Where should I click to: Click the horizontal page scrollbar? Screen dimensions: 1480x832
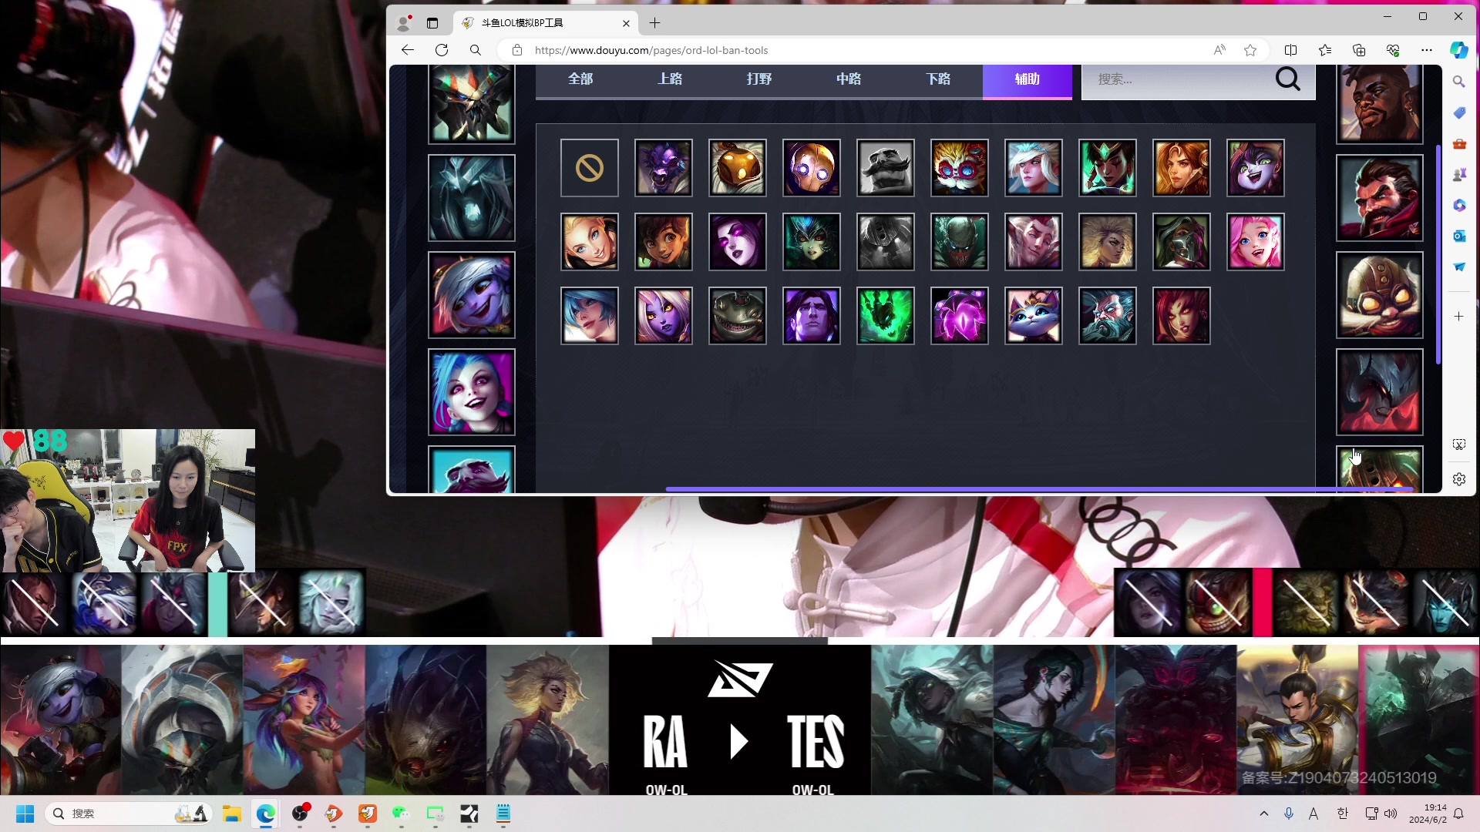pyautogui.click(x=1039, y=489)
